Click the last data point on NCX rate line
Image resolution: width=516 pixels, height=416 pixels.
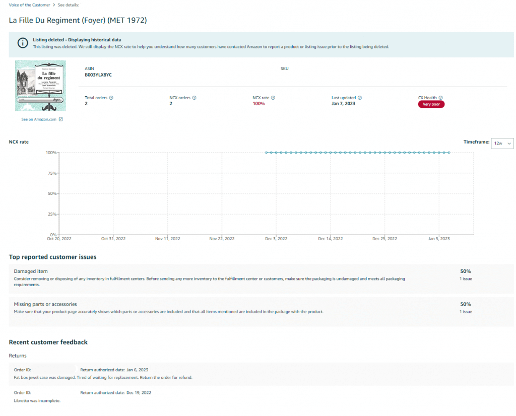click(x=449, y=153)
